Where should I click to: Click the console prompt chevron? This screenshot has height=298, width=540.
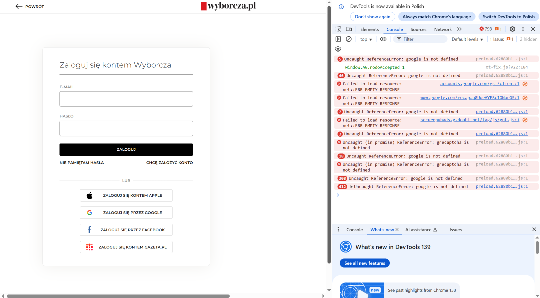point(338,195)
